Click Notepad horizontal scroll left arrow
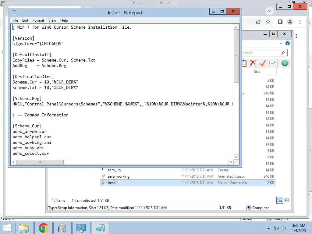Image resolution: width=312 pixels, height=234 pixels. (x=13, y=162)
